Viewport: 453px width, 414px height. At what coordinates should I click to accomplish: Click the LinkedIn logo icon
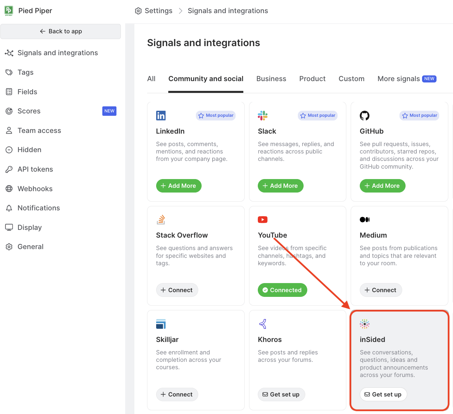[161, 115]
